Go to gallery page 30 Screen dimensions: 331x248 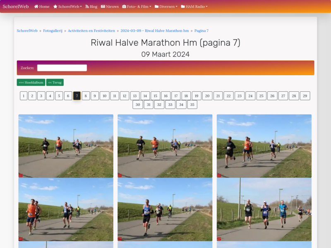coord(138,105)
